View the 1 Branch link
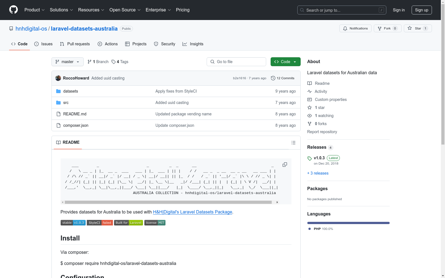This screenshot has height=278, width=445. (x=98, y=62)
